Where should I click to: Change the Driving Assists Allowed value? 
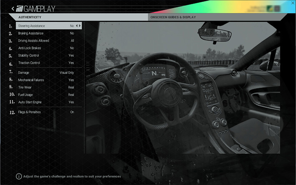click(x=49, y=41)
